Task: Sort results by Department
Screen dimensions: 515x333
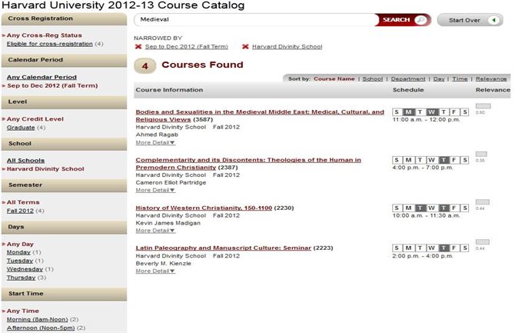Action: click(x=408, y=79)
